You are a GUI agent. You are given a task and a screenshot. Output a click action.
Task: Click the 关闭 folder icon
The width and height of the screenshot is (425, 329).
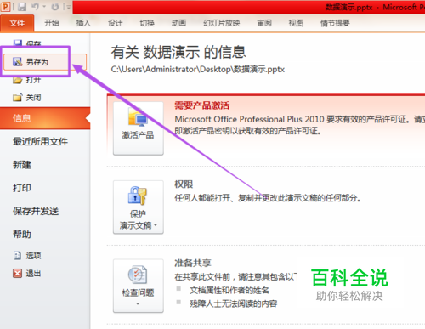[x=18, y=98]
